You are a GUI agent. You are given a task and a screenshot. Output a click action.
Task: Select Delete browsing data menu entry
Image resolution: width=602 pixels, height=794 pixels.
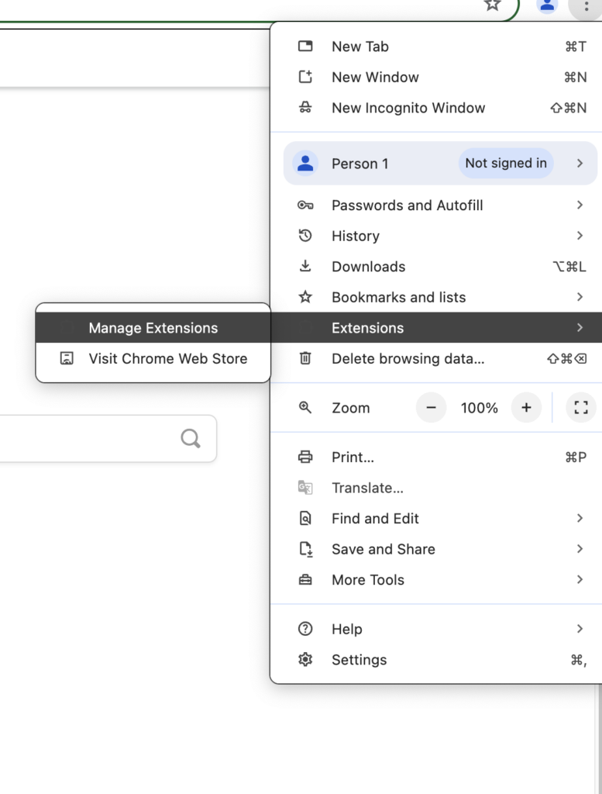[436, 358]
